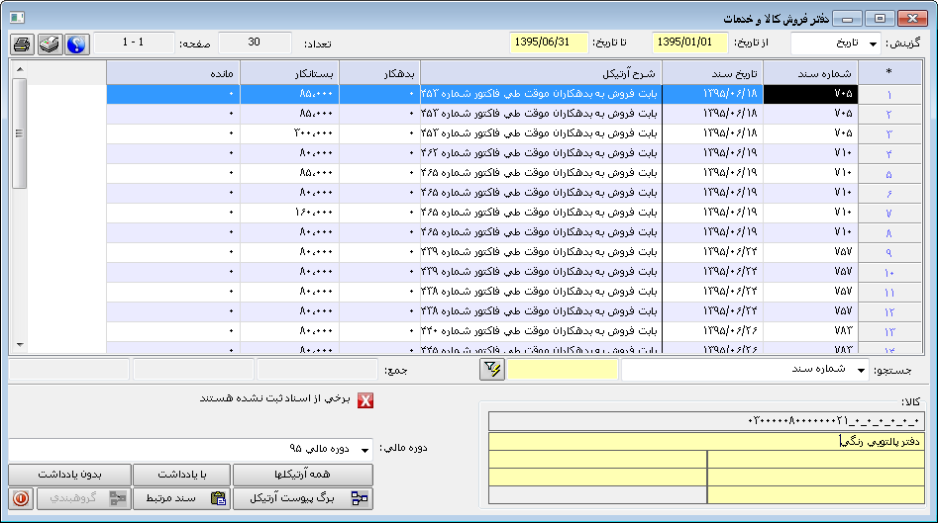Image resolution: width=938 pixels, height=523 pixels.
Task: Click the yellow search input field
Action: tap(563, 370)
